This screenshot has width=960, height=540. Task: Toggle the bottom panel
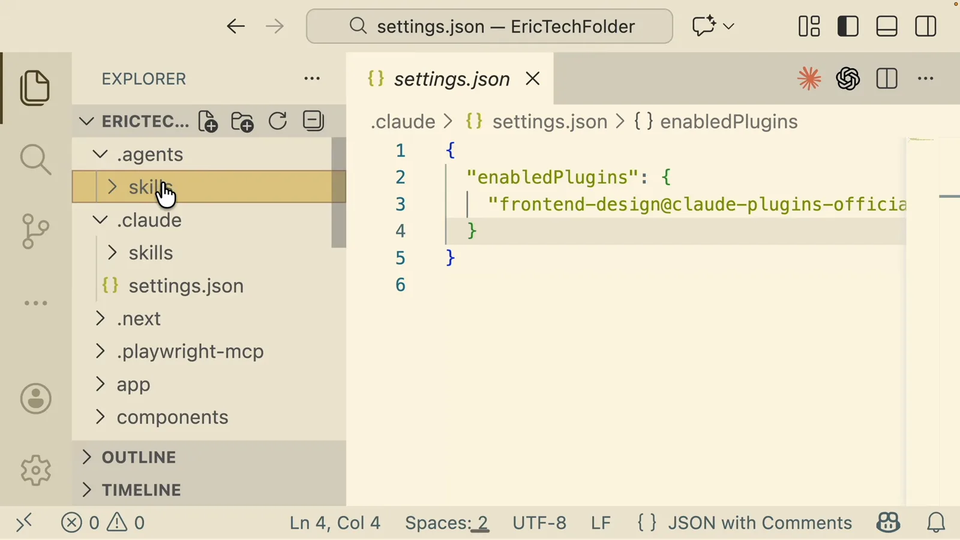coord(887,26)
